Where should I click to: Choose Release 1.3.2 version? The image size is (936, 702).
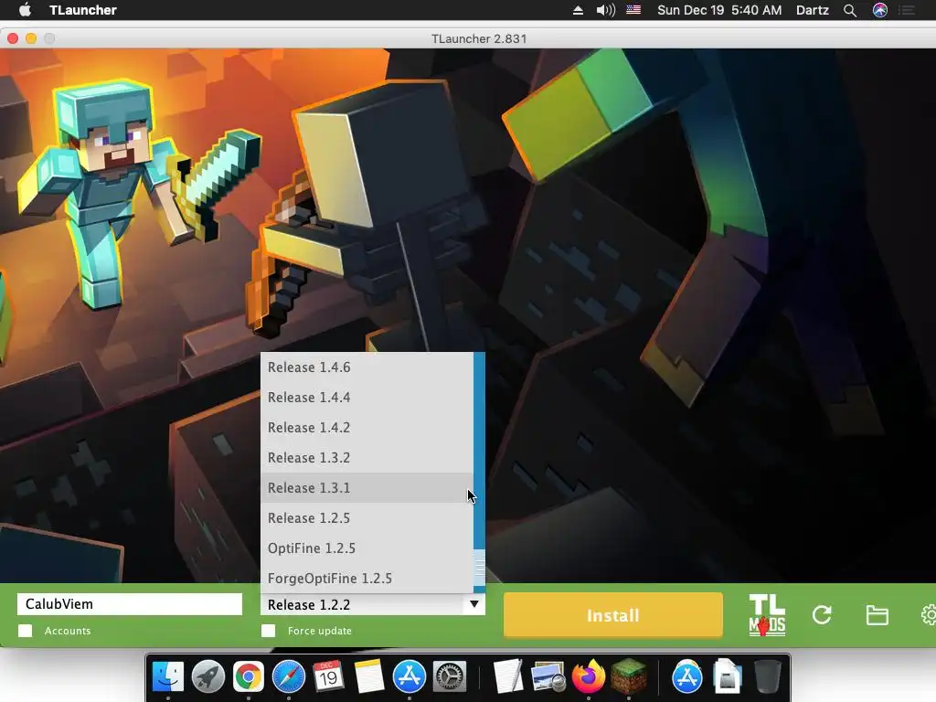point(367,458)
